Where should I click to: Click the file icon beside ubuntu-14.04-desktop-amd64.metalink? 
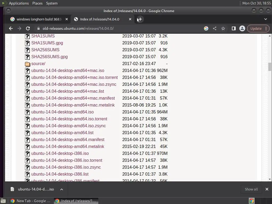pos(27,147)
